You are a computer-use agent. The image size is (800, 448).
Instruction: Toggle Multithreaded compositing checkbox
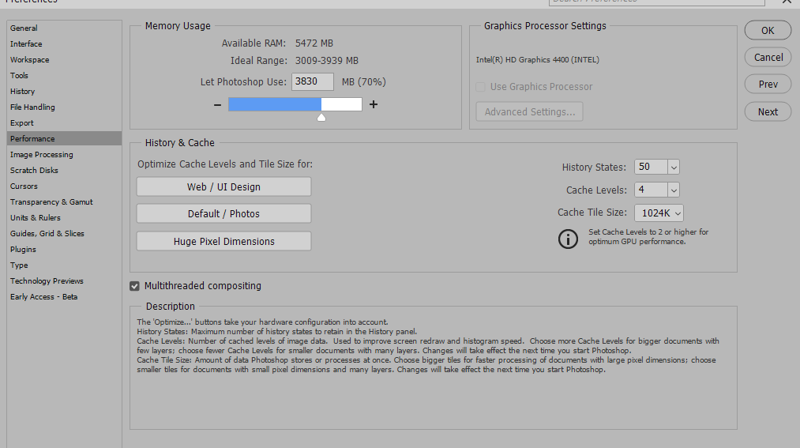coord(135,286)
